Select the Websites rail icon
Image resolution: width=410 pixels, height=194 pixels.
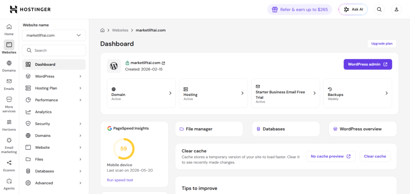(x=9, y=45)
